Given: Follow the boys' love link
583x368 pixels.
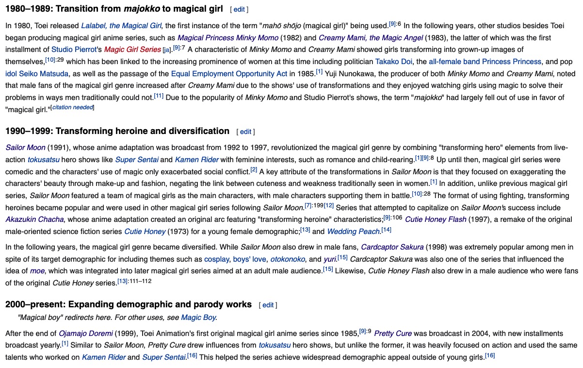Looking at the screenshot, I should click(249, 259).
